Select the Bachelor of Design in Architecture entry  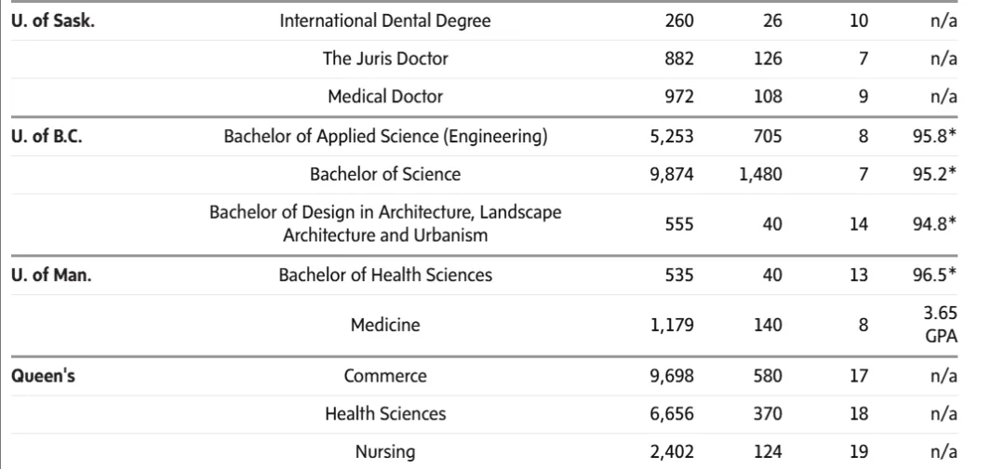pyautogui.click(x=385, y=223)
